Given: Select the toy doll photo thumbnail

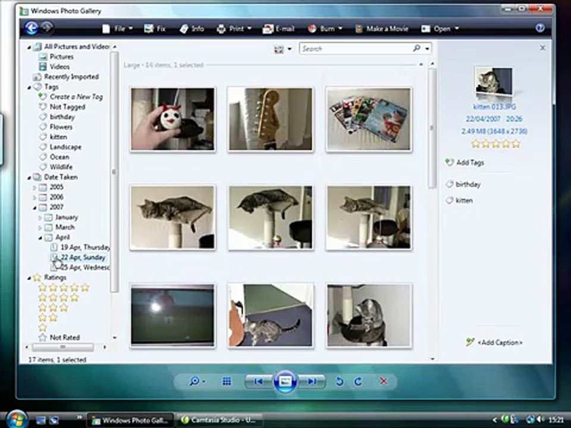Looking at the screenshot, I should point(172,119).
